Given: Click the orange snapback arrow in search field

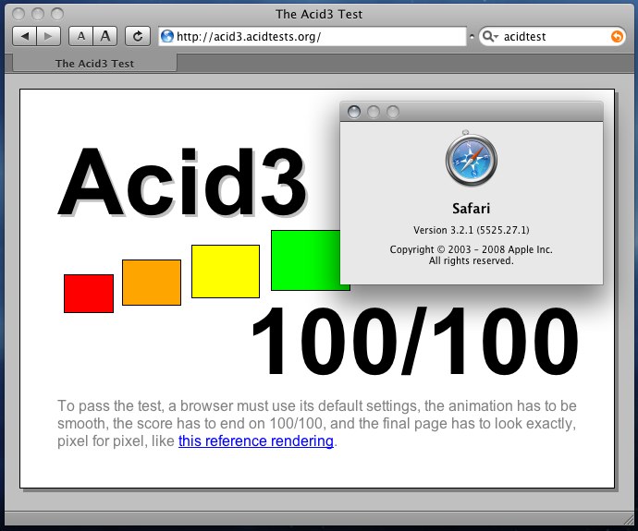Looking at the screenshot, I should point(617,37).
